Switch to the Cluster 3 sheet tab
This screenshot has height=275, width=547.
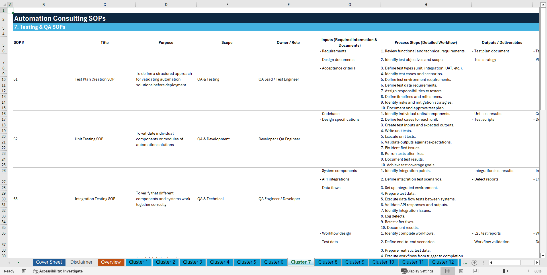[192, 262]
